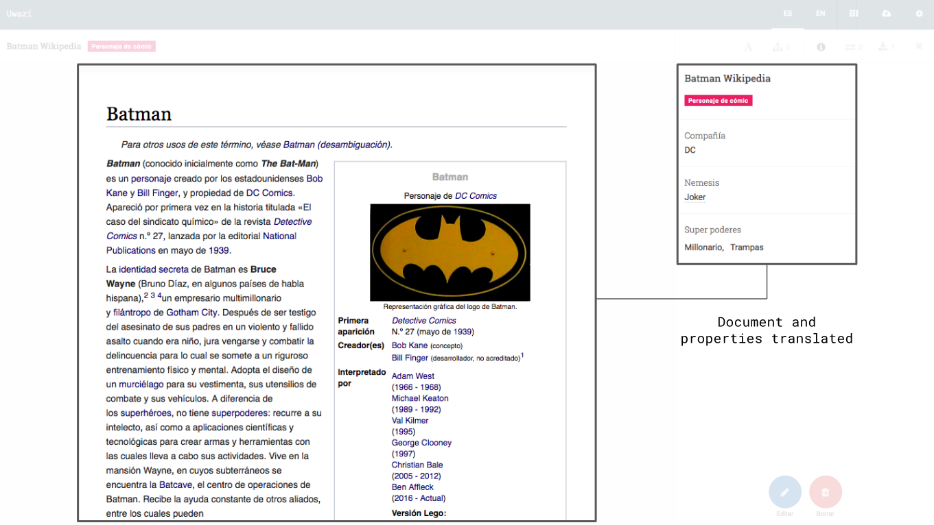The image size is (934, 525).
Task: Open the connections arrows icon
Action: point(850,47)
